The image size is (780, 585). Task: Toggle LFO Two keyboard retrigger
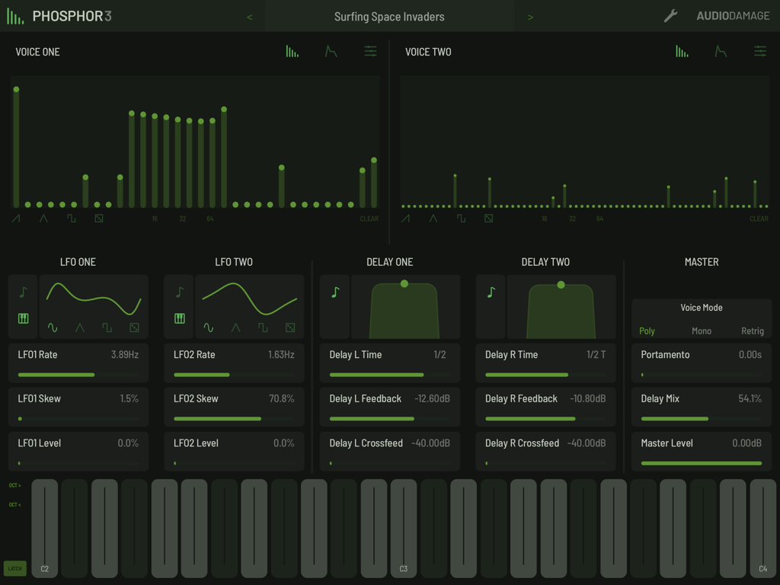(x=179, y=318)
